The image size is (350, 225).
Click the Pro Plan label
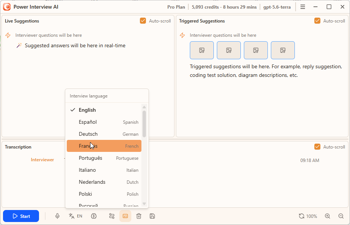click(176, 7)
